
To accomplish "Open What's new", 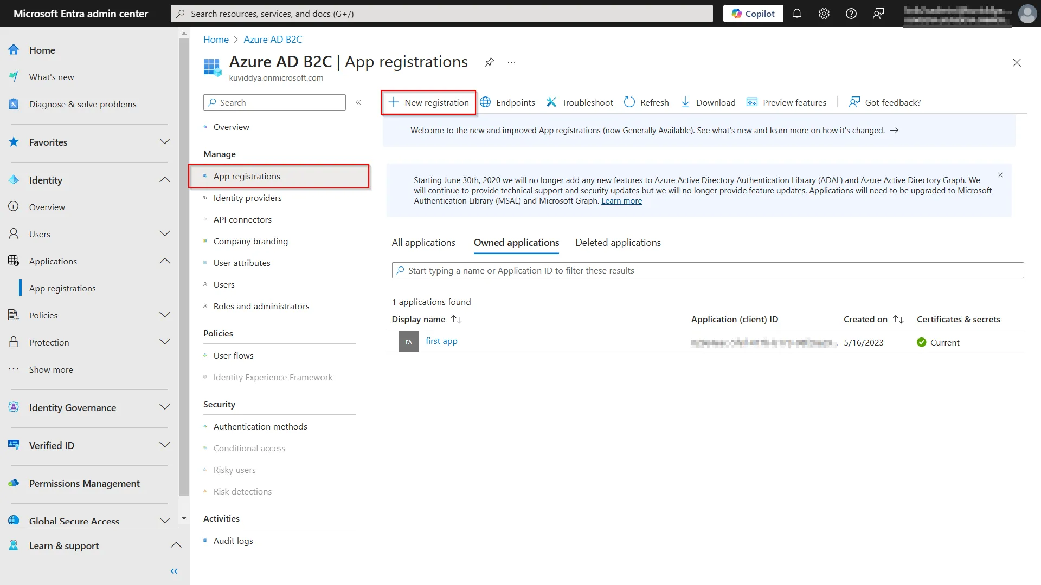I will coord(52,77).
